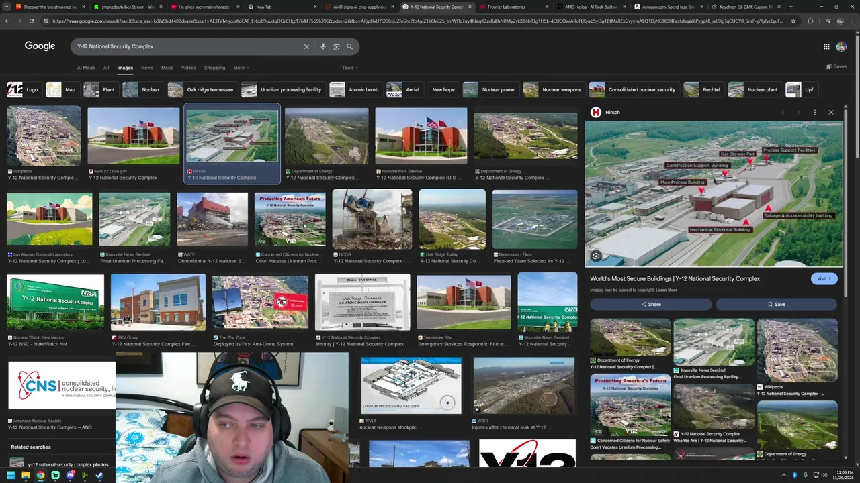This screenshot has height=483, width=860.
Task: Open the Saves collection
Action: point(836,66)
